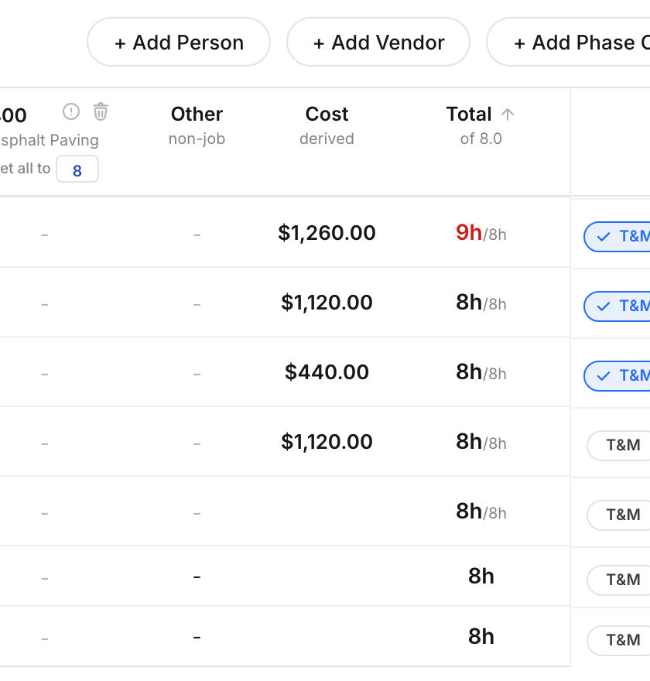Click the Cost derived column header
The height and width of the screenshot is (681, 650).
point(327,125)
